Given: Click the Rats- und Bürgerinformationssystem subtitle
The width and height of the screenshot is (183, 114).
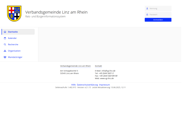Looking at the screenshot, I should click(x=45, y=16).
